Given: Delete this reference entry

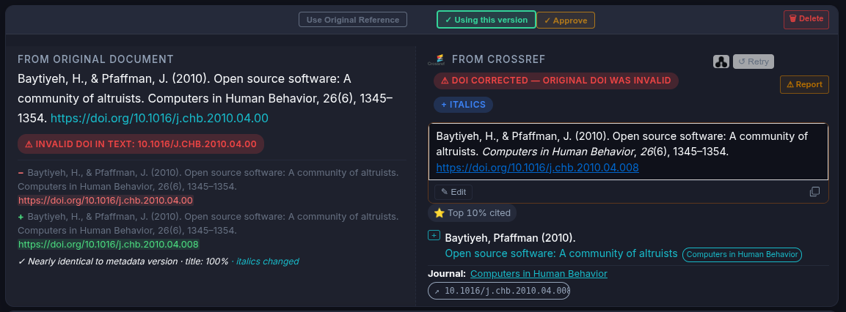Looking at the screenshot, I should point(806,19).
